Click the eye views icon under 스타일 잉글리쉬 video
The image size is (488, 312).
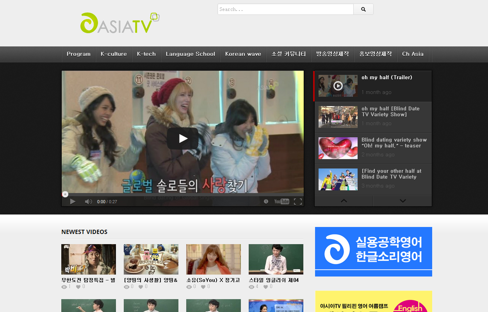tap(251, 287)
